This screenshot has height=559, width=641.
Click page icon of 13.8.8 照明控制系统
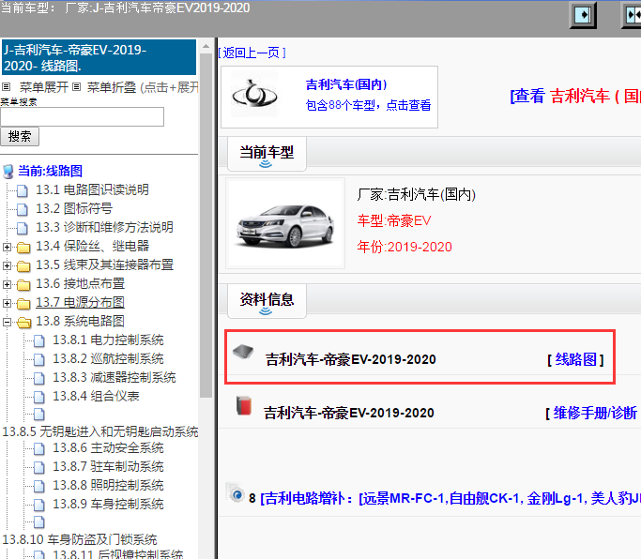click(x=39, y=486)
